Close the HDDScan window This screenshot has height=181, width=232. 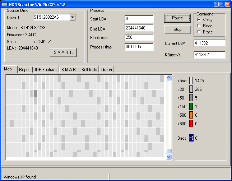228,4
